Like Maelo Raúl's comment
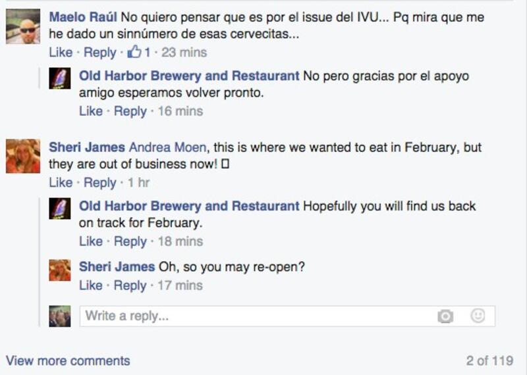The image size is (527, 375). pos(61,52)
